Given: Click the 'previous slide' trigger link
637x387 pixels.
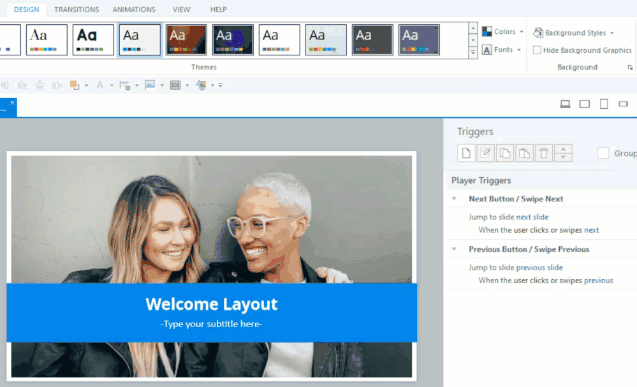Looking at the screenshot, I should pyautogui.click(x=539, y=268).
